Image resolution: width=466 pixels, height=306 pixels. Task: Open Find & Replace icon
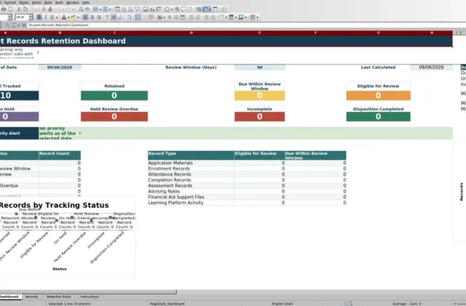tap(81, 9)
